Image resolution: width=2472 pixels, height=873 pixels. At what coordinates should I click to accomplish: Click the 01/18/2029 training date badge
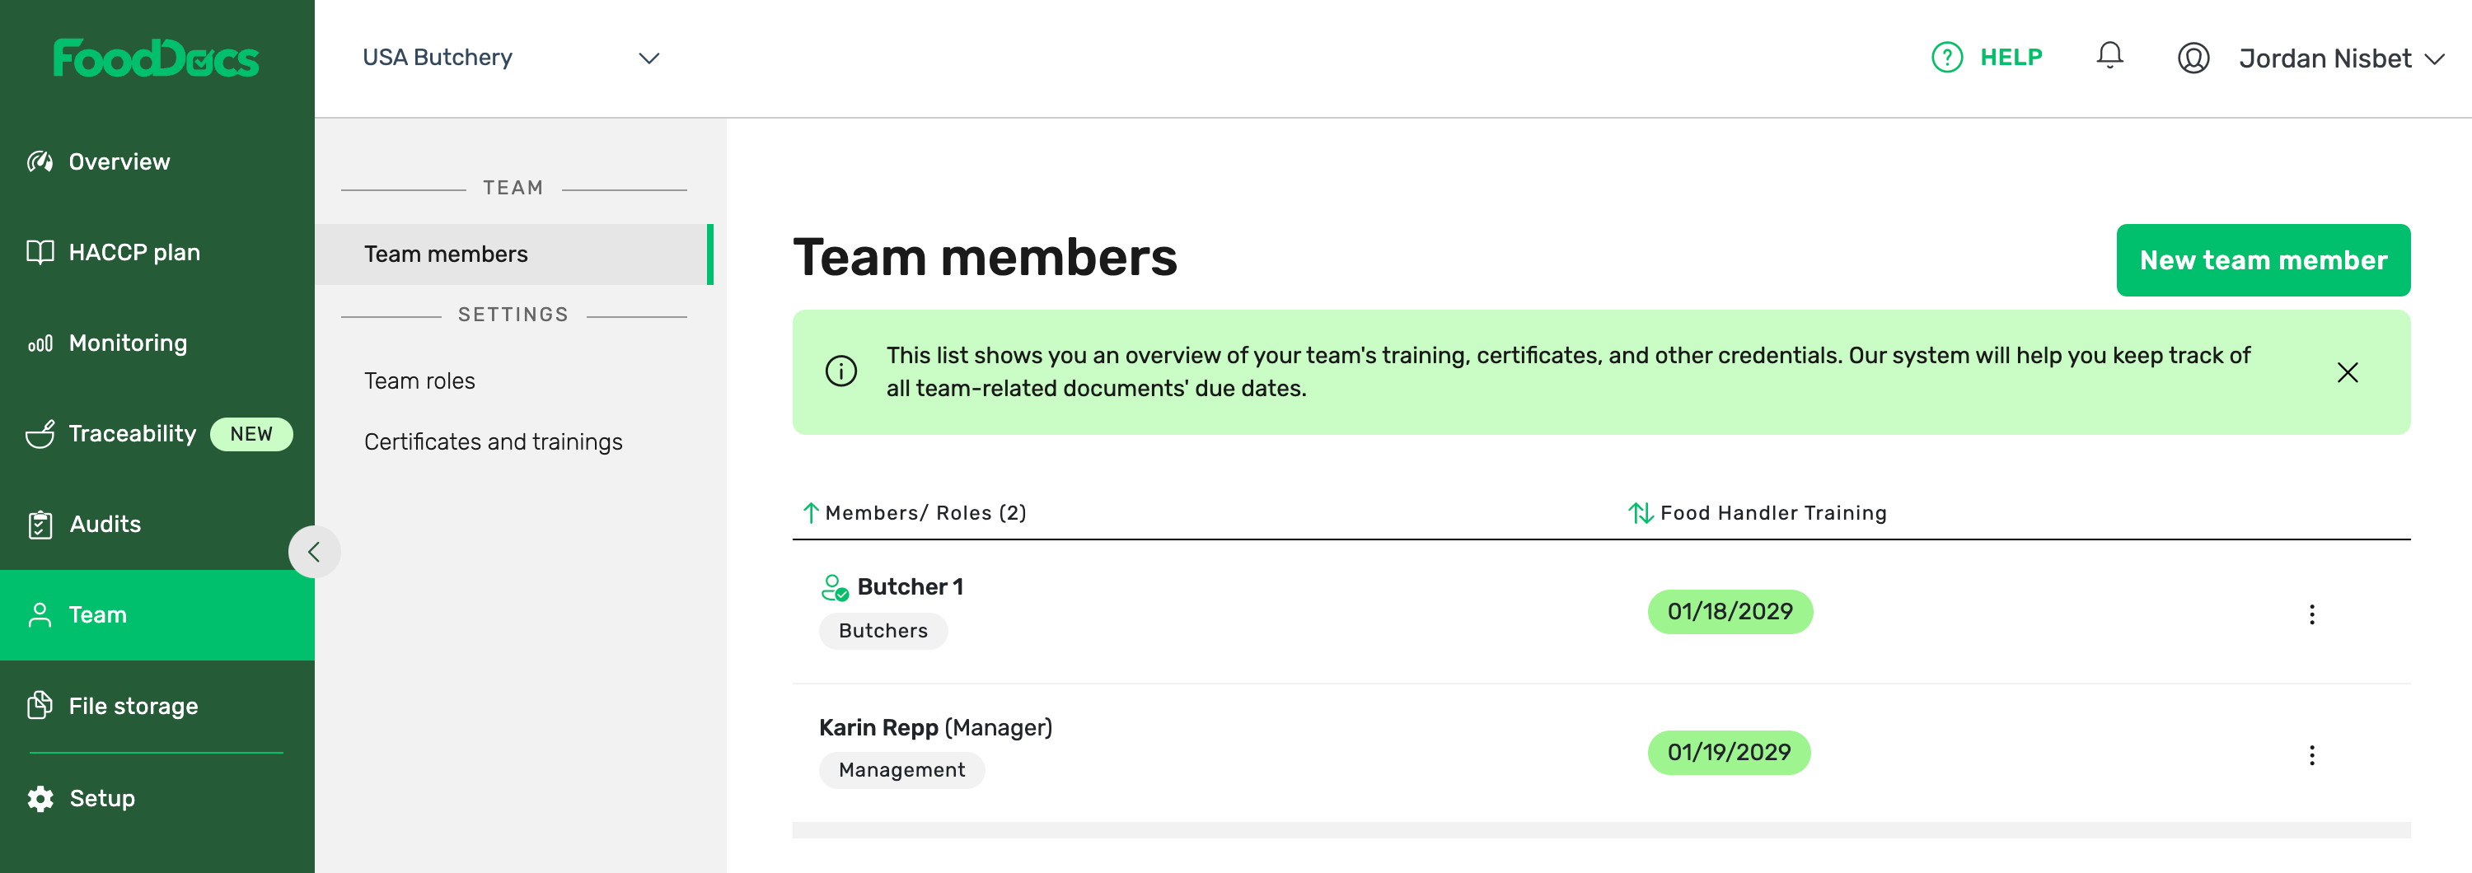click(1730, 612)
